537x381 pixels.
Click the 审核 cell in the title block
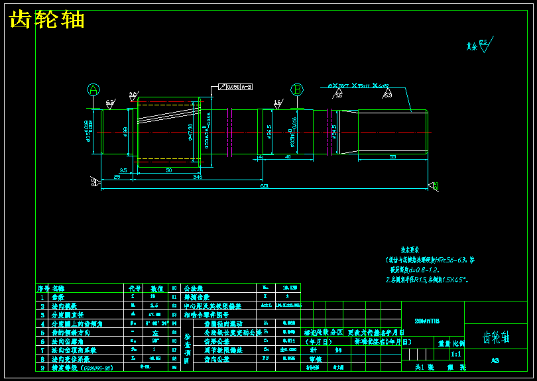pos(316,359)
